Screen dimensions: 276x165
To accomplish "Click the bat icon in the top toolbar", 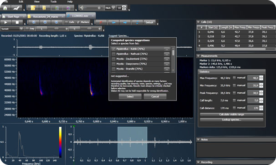I will pos(16,8).
